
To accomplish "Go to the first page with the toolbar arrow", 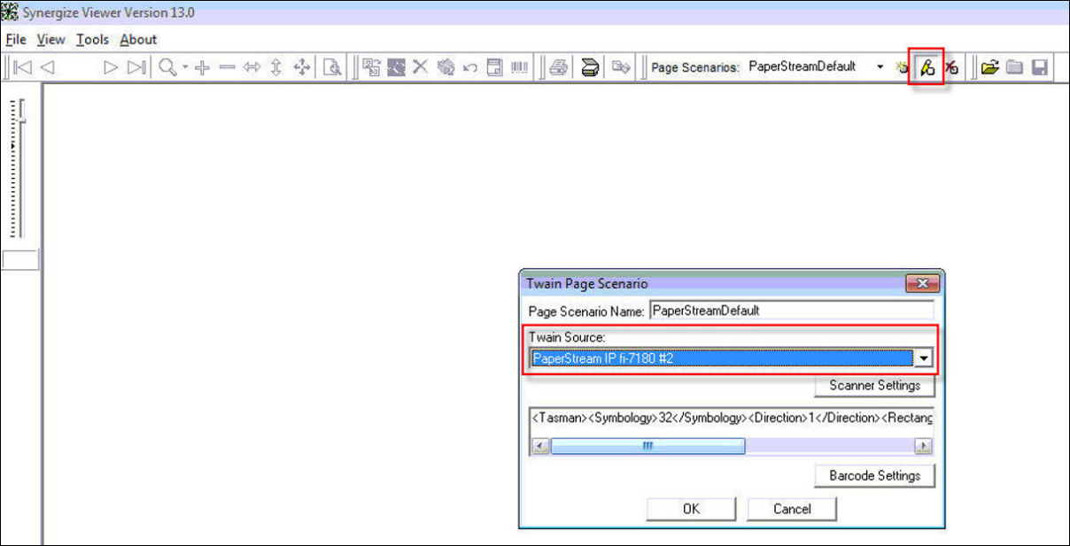I will pos(24,67).
